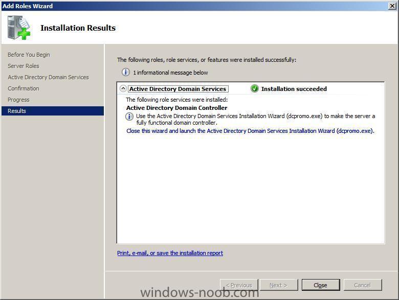Close the Add Roles Wizard window

392,6
